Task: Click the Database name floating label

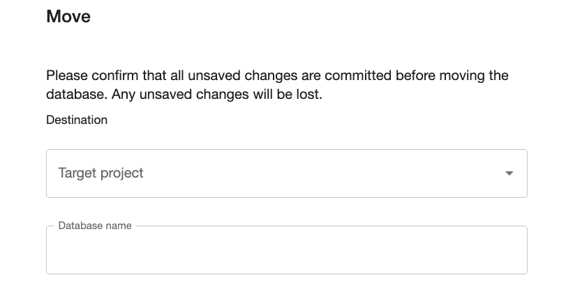Action: pos(95,226)
